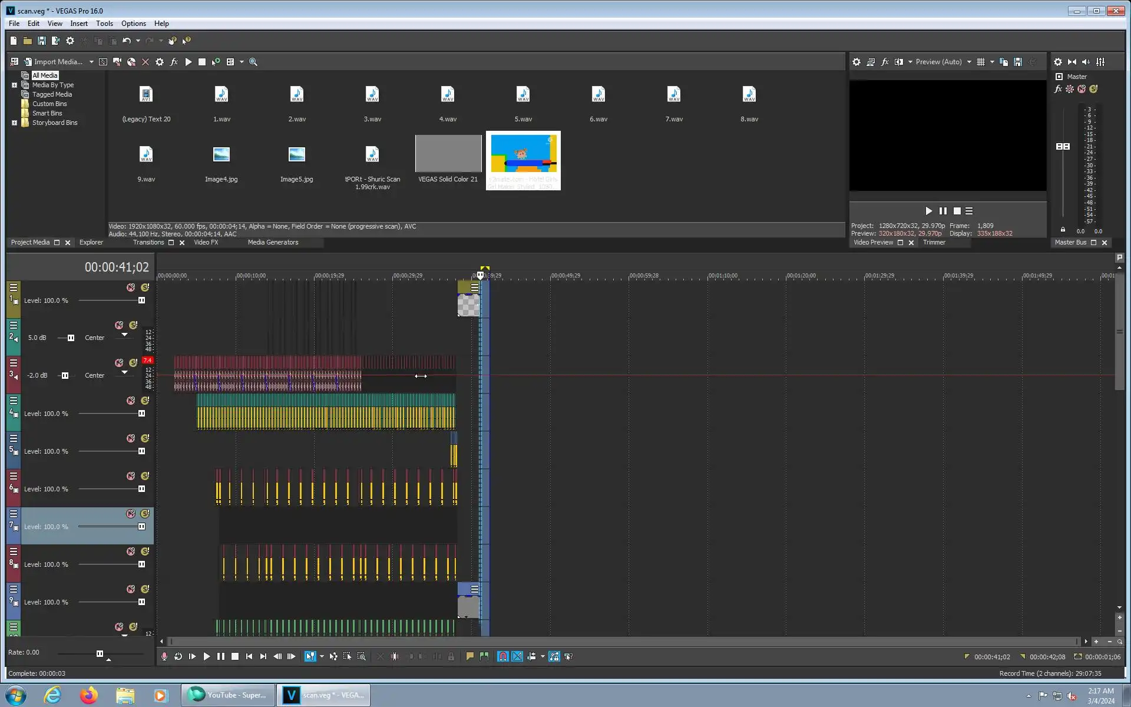Adjust track 4 Level slider handle

click(141, 414)
